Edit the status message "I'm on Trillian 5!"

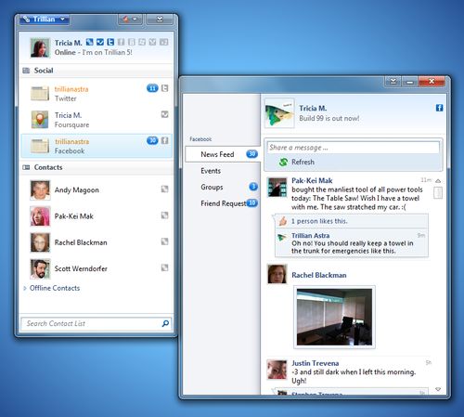(x=107, y=52)
